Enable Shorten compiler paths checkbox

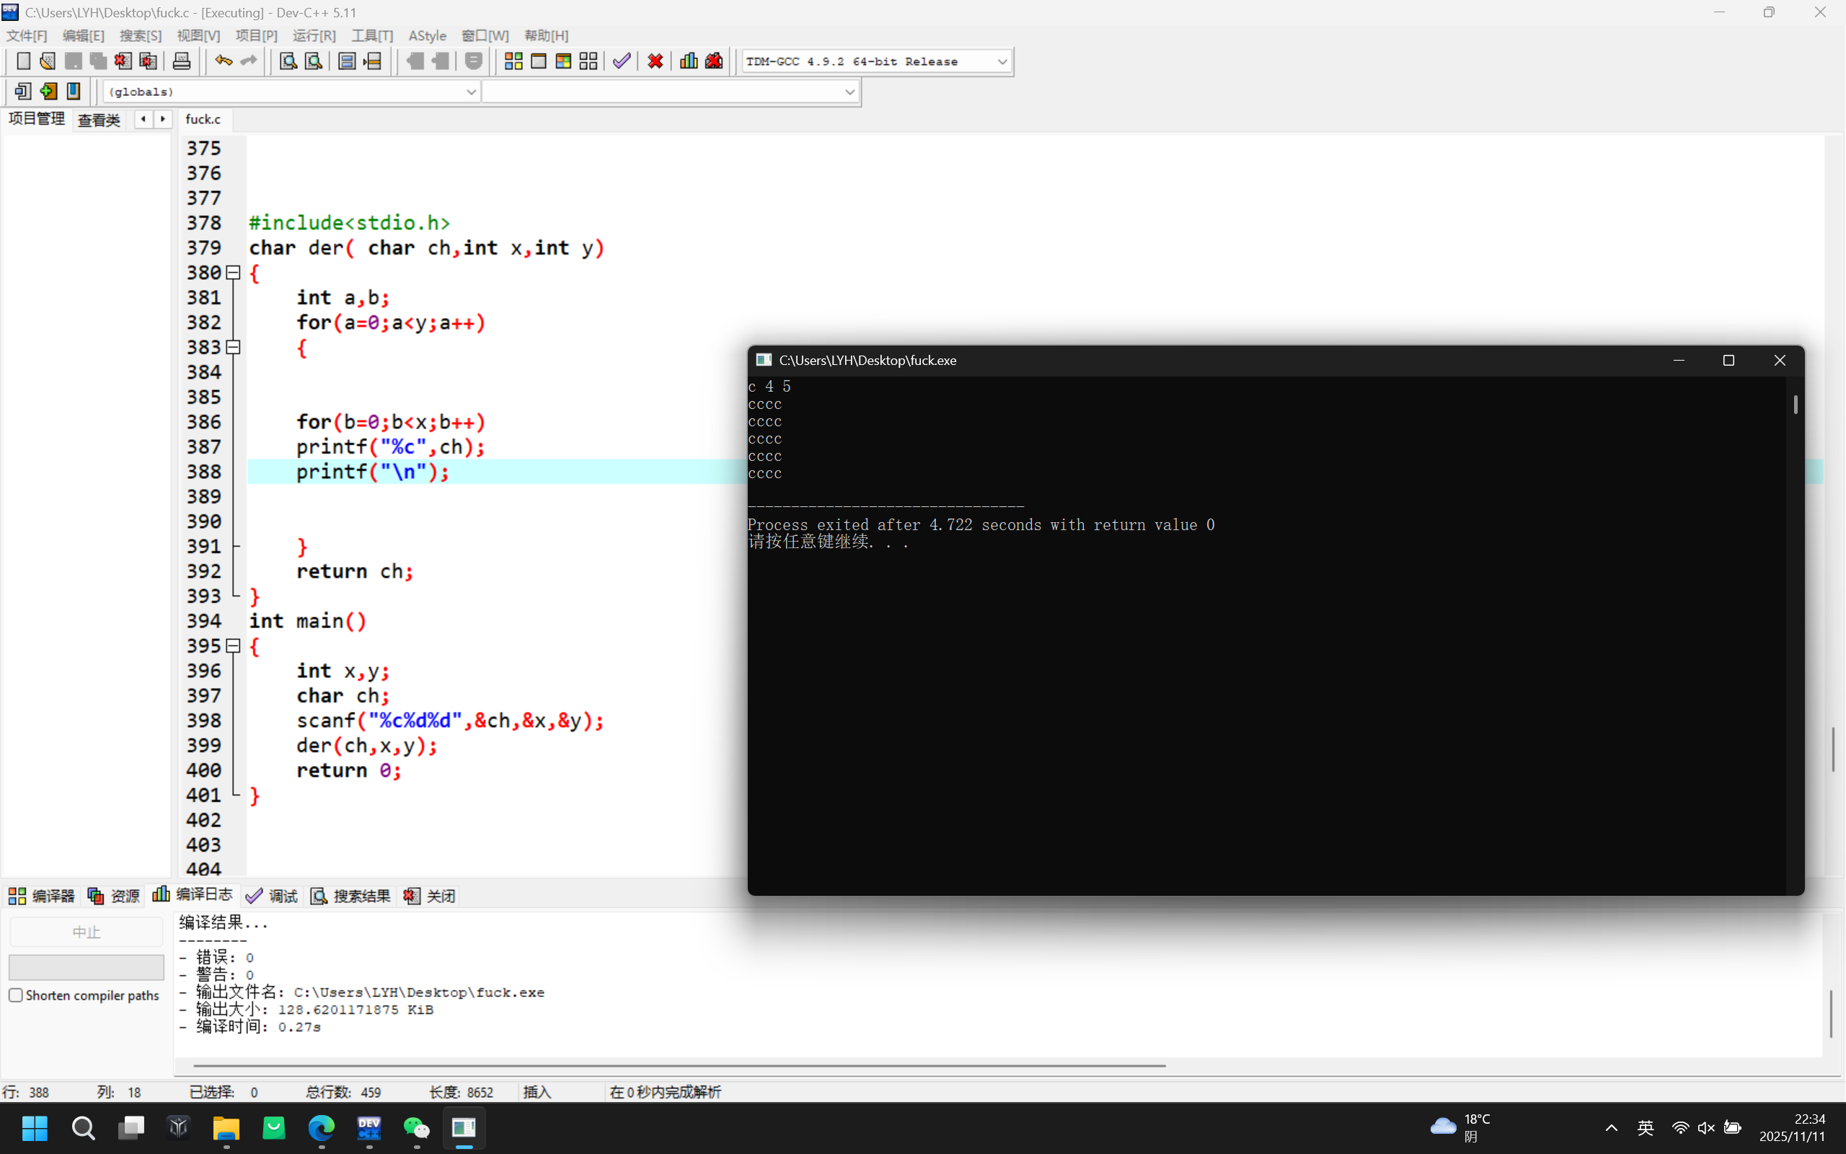[x=16, y=995]
